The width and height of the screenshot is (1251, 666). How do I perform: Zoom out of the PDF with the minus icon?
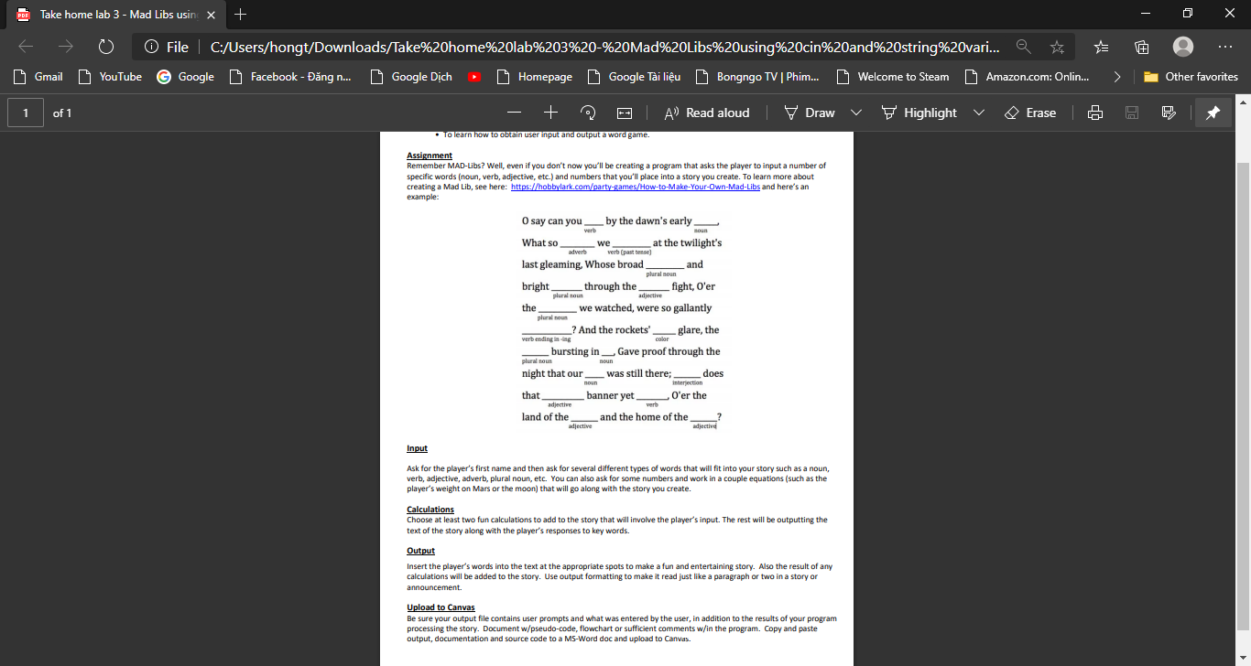pos(515,113)
